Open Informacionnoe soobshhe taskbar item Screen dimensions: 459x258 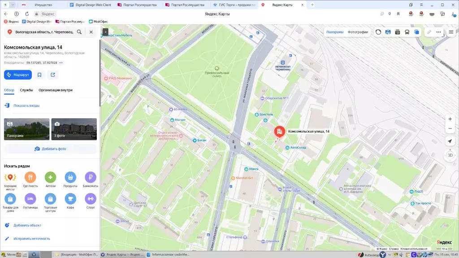coord(168,254)
